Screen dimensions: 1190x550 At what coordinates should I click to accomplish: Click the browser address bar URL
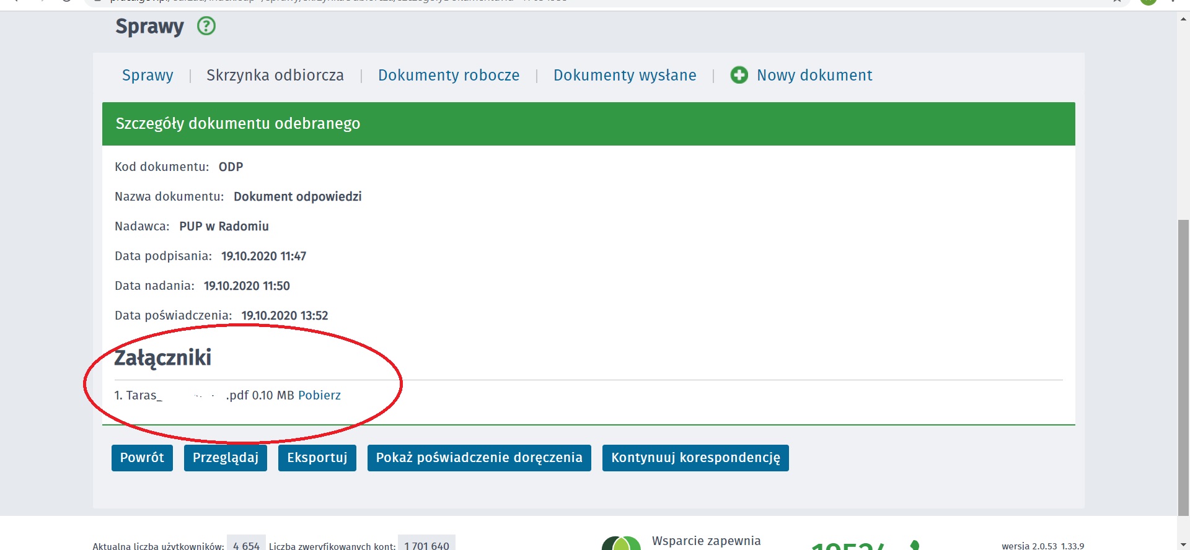310,1
